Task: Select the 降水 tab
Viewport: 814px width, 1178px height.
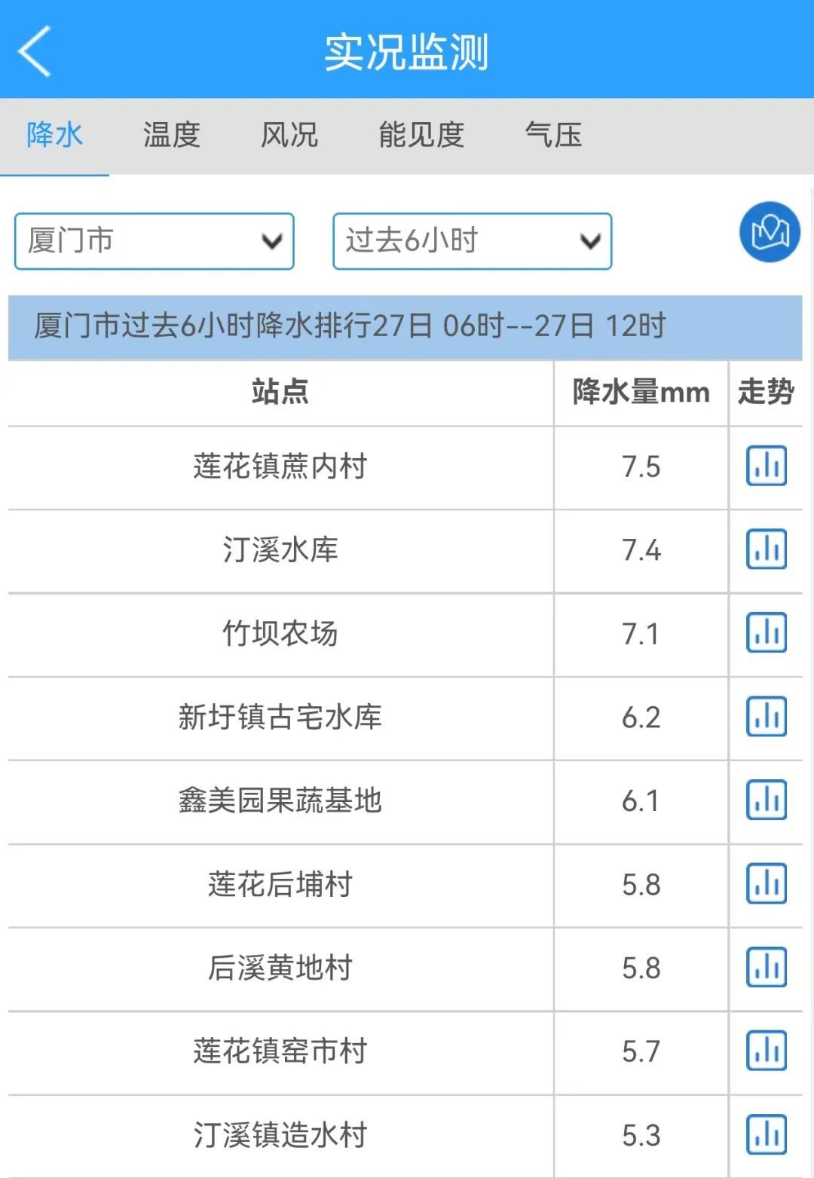Action: 53,135
